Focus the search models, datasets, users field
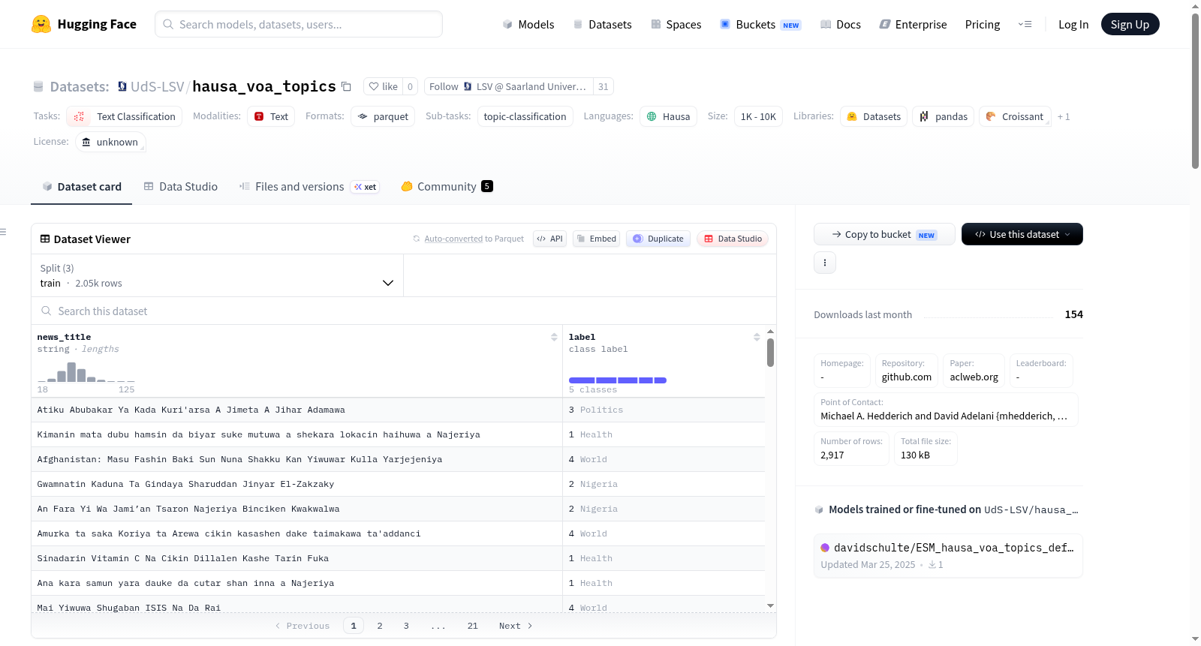The image size is (1201, 646). pos(299,24)
